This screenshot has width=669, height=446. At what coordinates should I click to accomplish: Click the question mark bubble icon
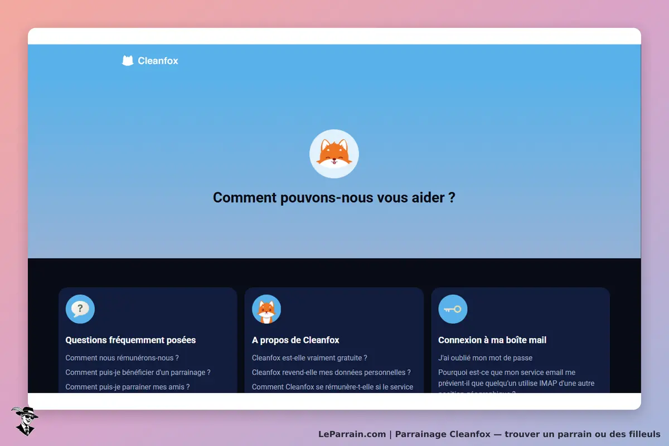tap(80, 309)
